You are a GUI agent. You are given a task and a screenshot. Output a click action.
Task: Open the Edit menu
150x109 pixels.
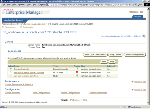(x=9, y=4)
